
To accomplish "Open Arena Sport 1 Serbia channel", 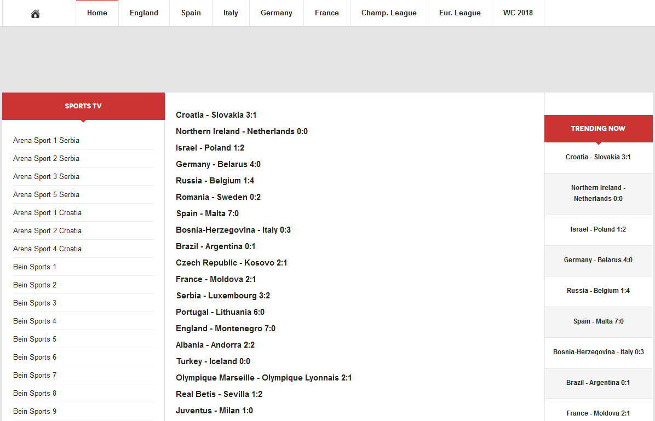I will pyautogui.click(x=46, y=141).
